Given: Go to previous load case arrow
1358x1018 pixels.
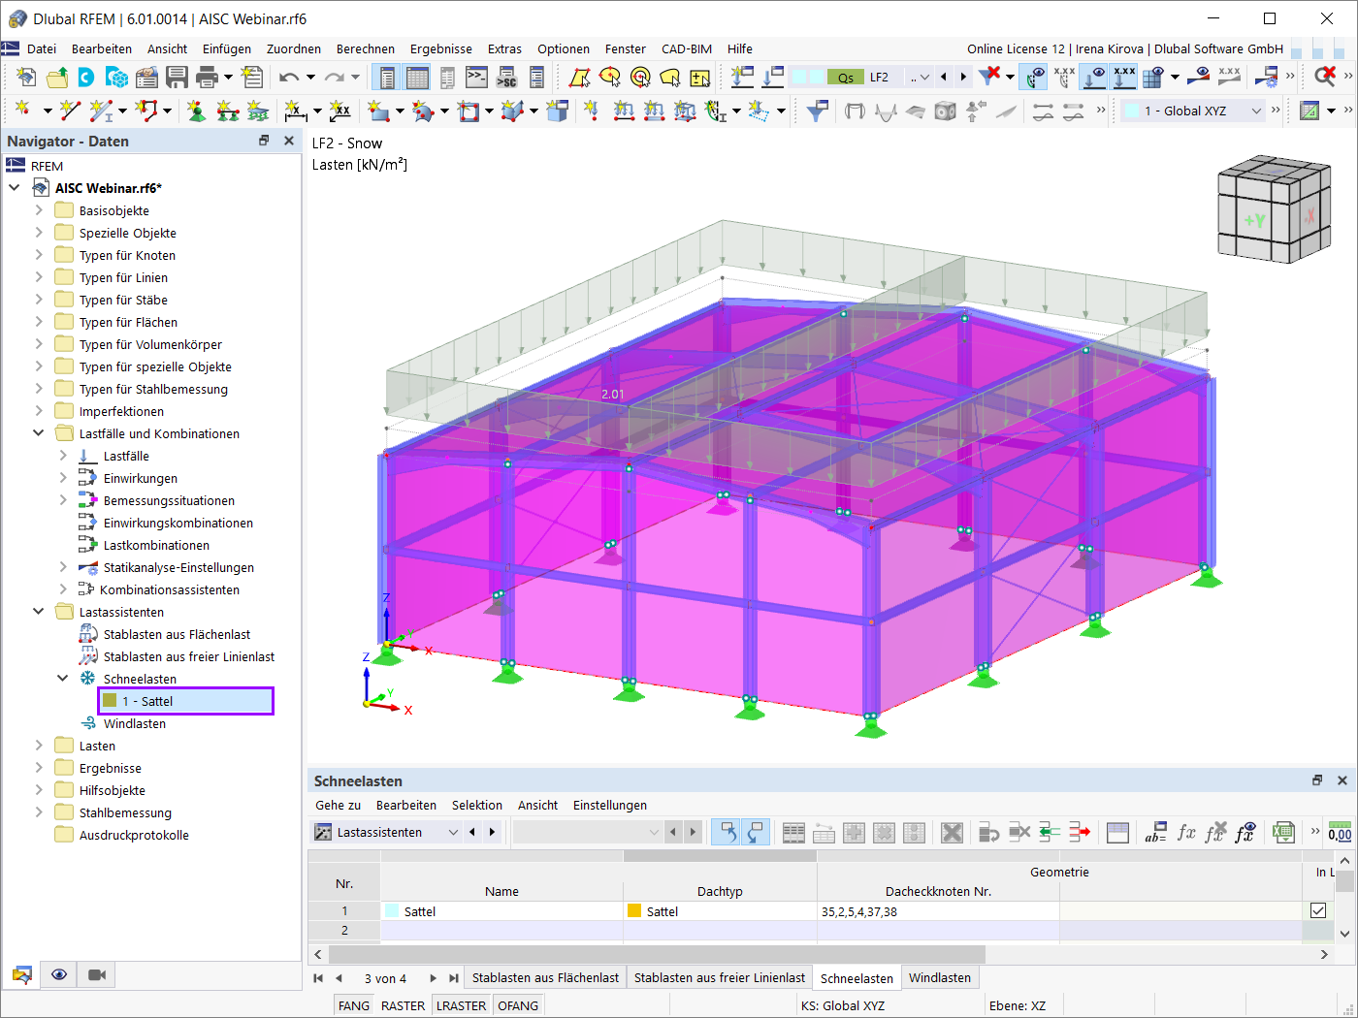Looking at the screenshot, I should point(944,78).
